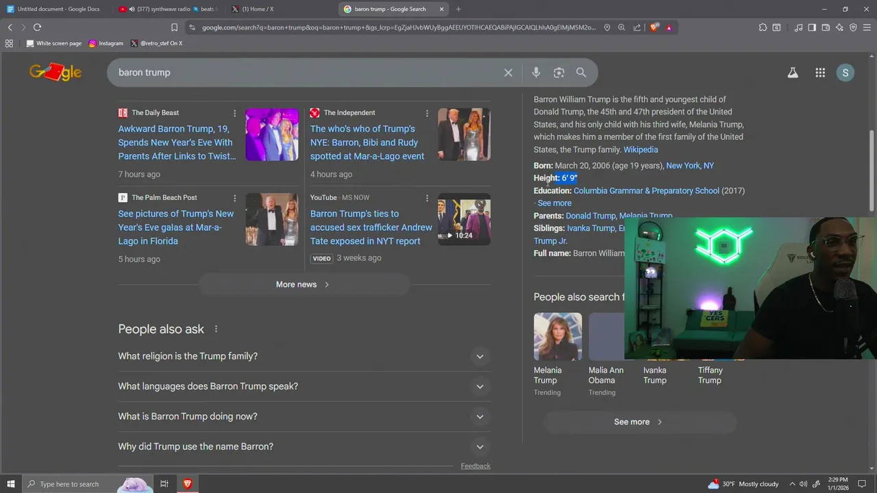Open more options for The Independent article
Screen dimensions: 877x493
[x=427, y=113]
